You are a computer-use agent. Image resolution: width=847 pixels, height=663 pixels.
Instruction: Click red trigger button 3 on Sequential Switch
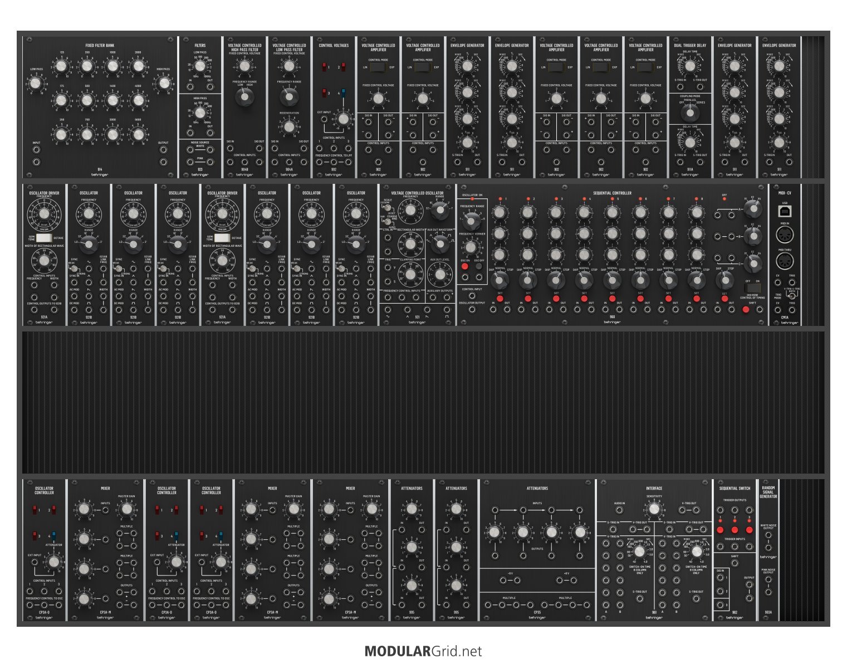click(749, 530)
